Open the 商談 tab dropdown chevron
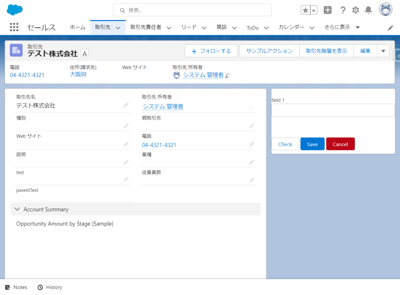Screen dimensions: 400x295 pos(234,28)
